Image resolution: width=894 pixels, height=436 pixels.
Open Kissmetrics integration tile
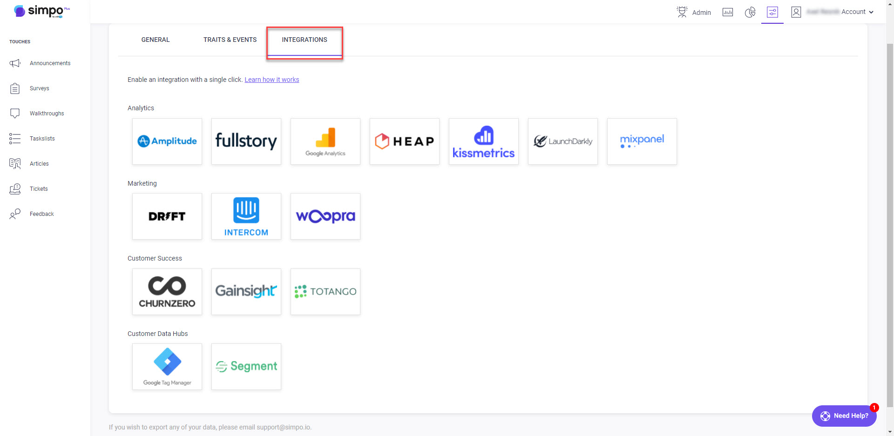[484, 141]
